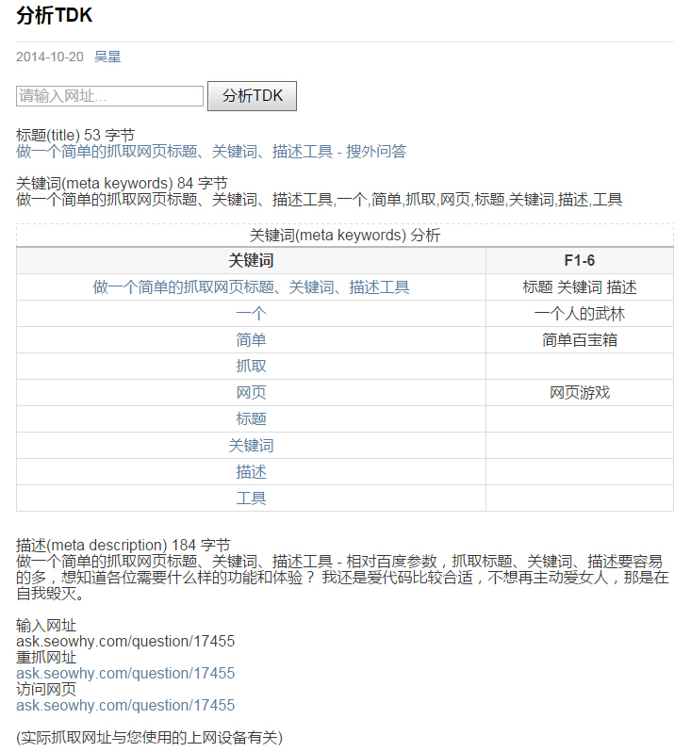The height and width of the screenshot is (752, 691).
Task: Focus the 请输入网址 input field
Action: [109, 96]
